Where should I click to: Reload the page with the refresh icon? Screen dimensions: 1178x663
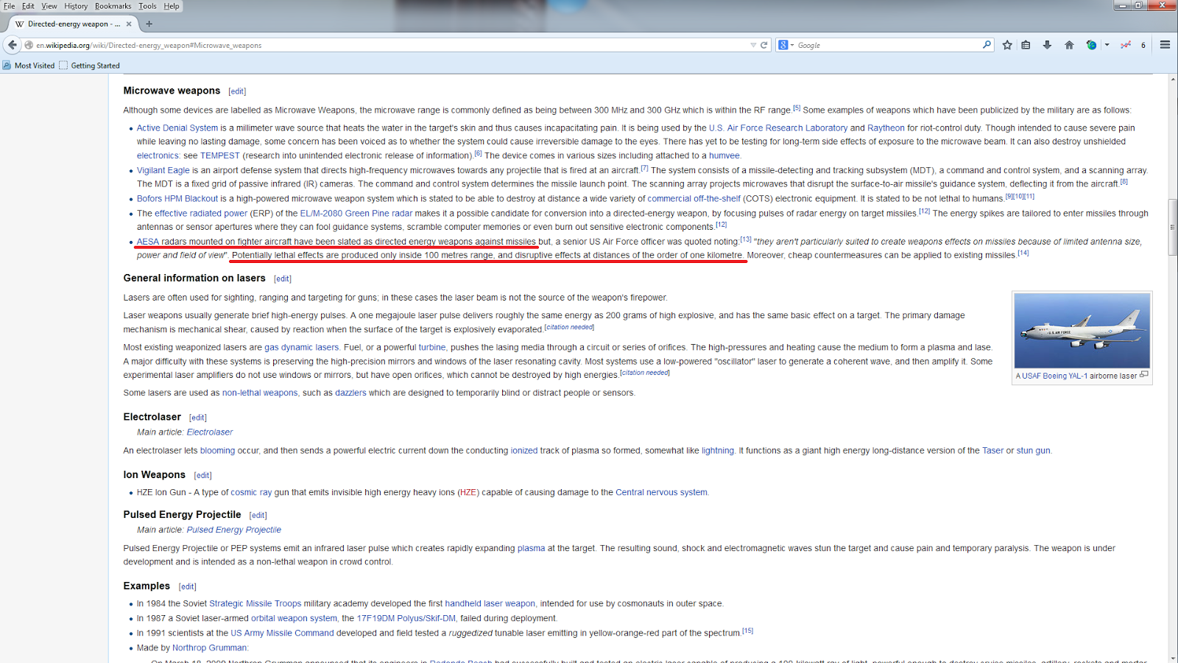pos(764,45)
